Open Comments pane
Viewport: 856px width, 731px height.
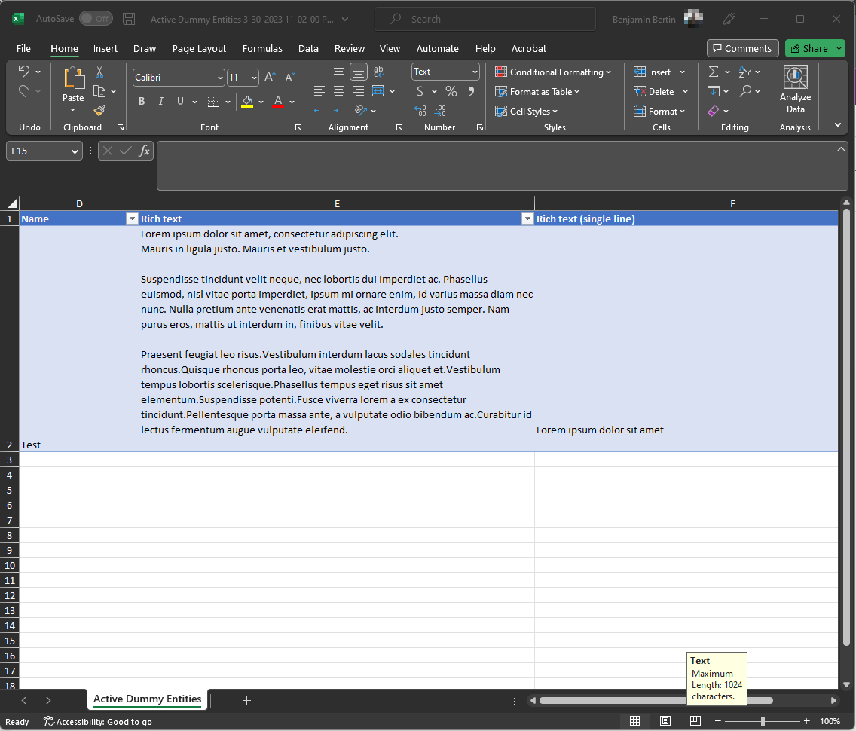pos(742,48)
